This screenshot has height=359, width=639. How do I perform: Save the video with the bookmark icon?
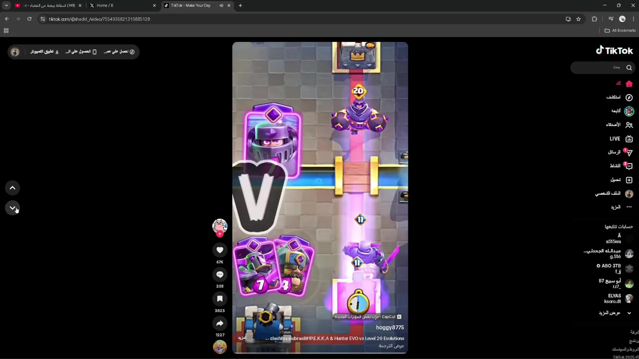220,299
